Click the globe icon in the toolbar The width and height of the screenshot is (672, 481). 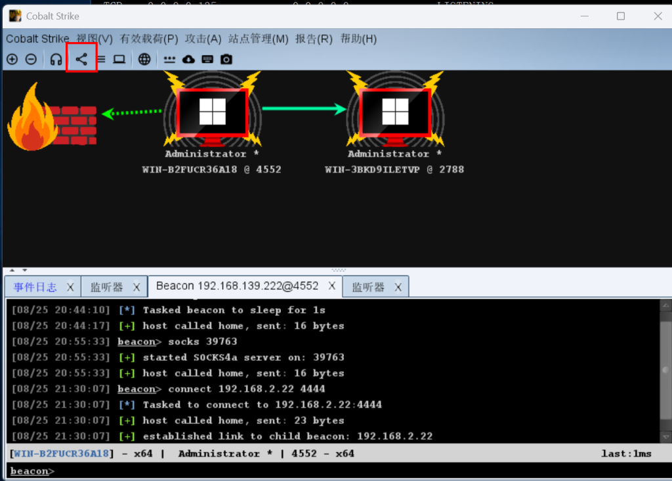[144, 59]
